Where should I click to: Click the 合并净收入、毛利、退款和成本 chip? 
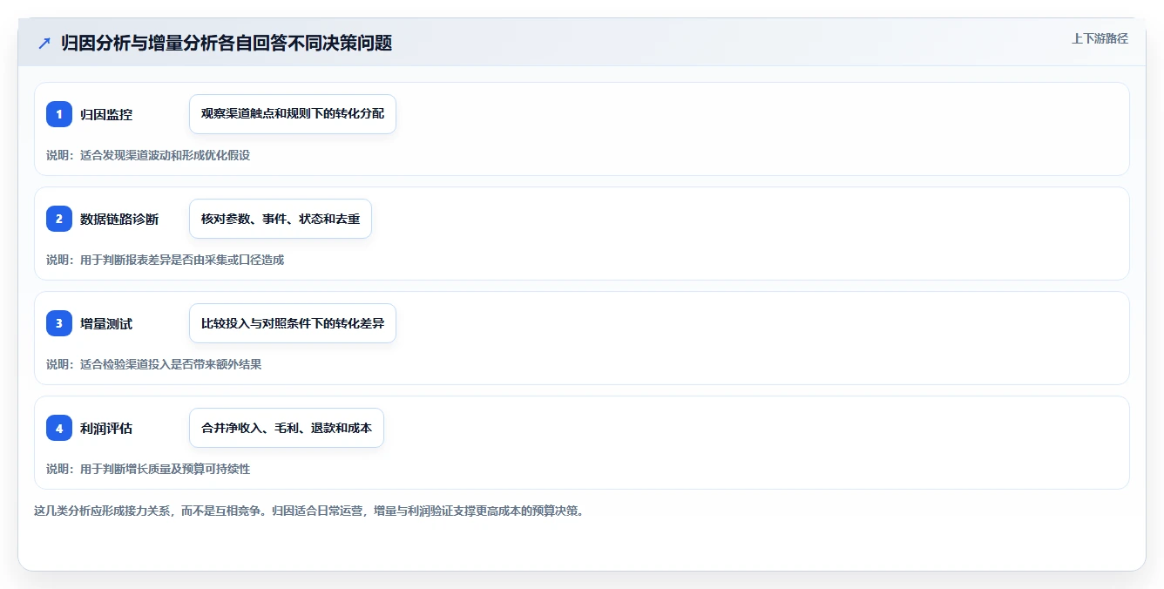coord(287,428)
